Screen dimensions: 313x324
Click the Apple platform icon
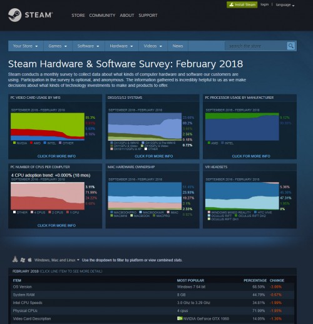[29, 260]
